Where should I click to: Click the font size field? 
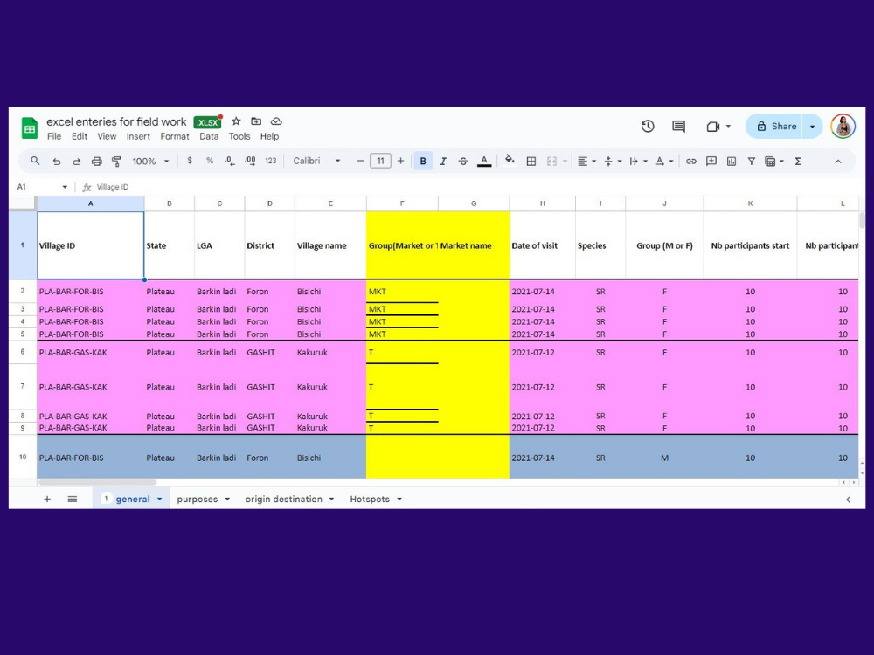click(380, 162)
